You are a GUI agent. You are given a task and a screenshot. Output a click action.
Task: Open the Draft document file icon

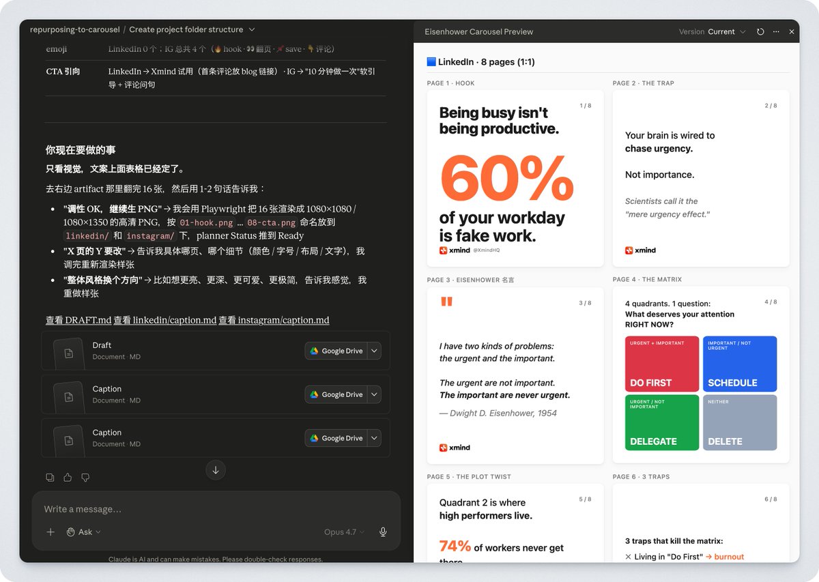(68, 352)
